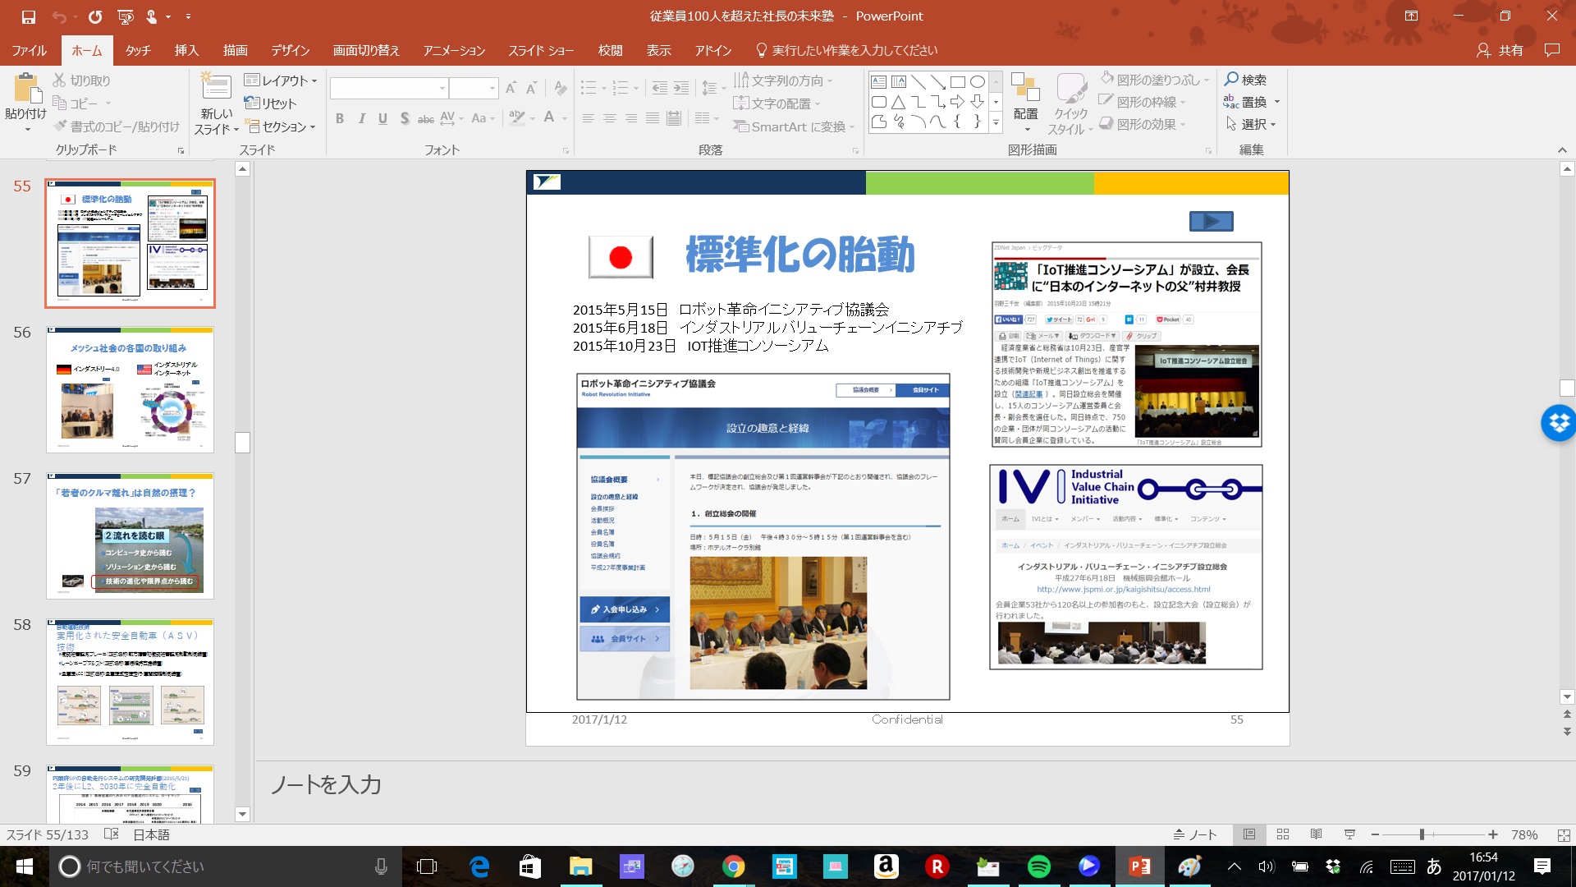Toggle Italic formatting
This screenshot has height=887, width=1576.
tap(361, 119)
